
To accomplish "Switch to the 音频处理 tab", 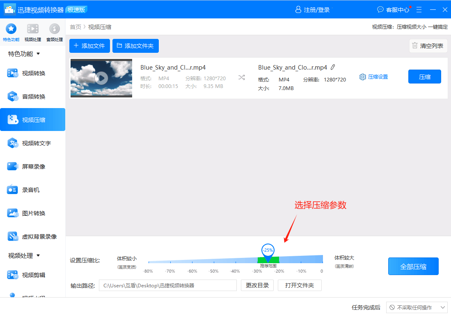I will point(54,32).
